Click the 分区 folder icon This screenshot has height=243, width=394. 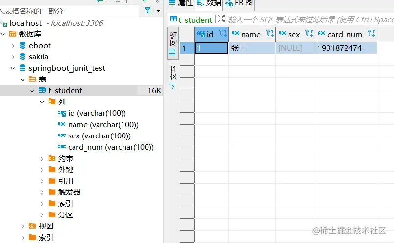click(x=52, y=215)
